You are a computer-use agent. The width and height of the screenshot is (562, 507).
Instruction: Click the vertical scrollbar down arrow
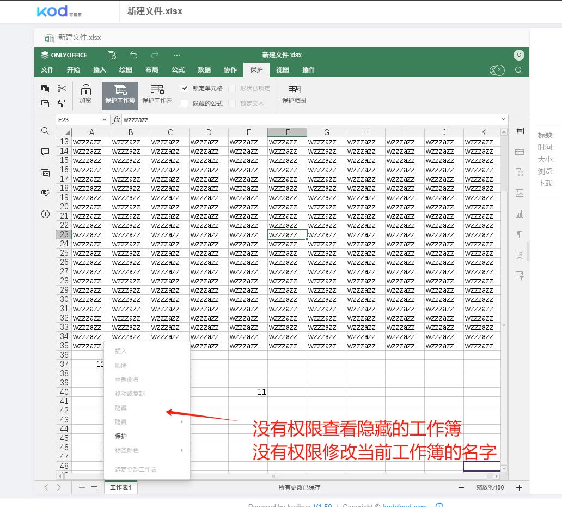coord(504,469)
